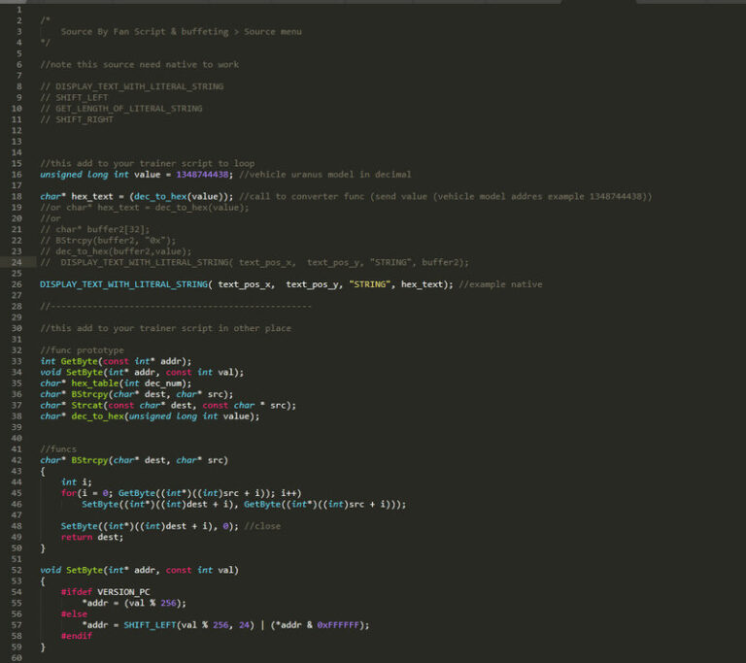Click the dashed separator comment line
The width and height of the screenshot is (746, 663).
click(176, 306)
